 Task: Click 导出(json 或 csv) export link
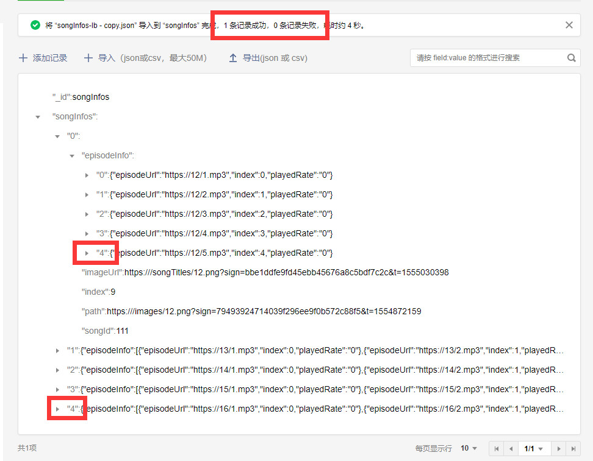(275, 58)
